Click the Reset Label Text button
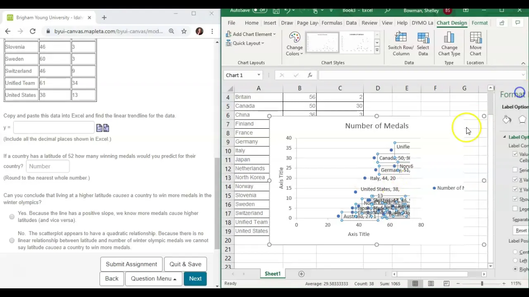The height and width of the screenshot is (297, 529). tap(521, 231)
